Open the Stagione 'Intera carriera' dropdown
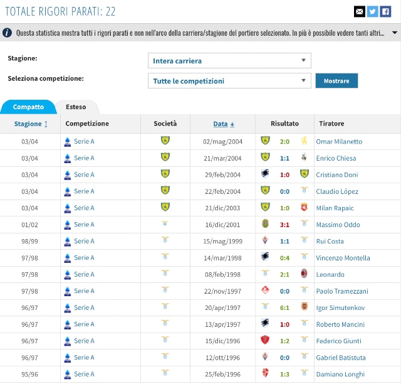The height and width of the screenshot is (384, 401). pyautogui.click(x=229, y=60)
